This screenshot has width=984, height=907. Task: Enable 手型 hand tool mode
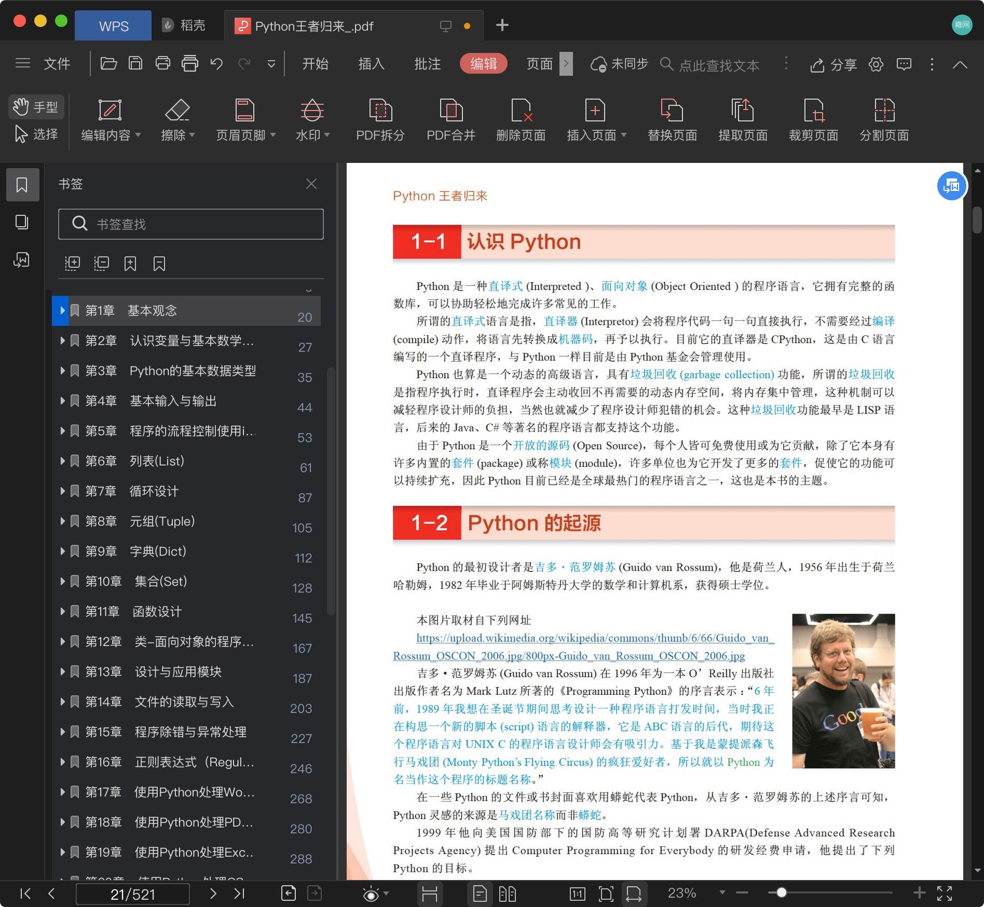pyautogui.click(x=36, y=107)
